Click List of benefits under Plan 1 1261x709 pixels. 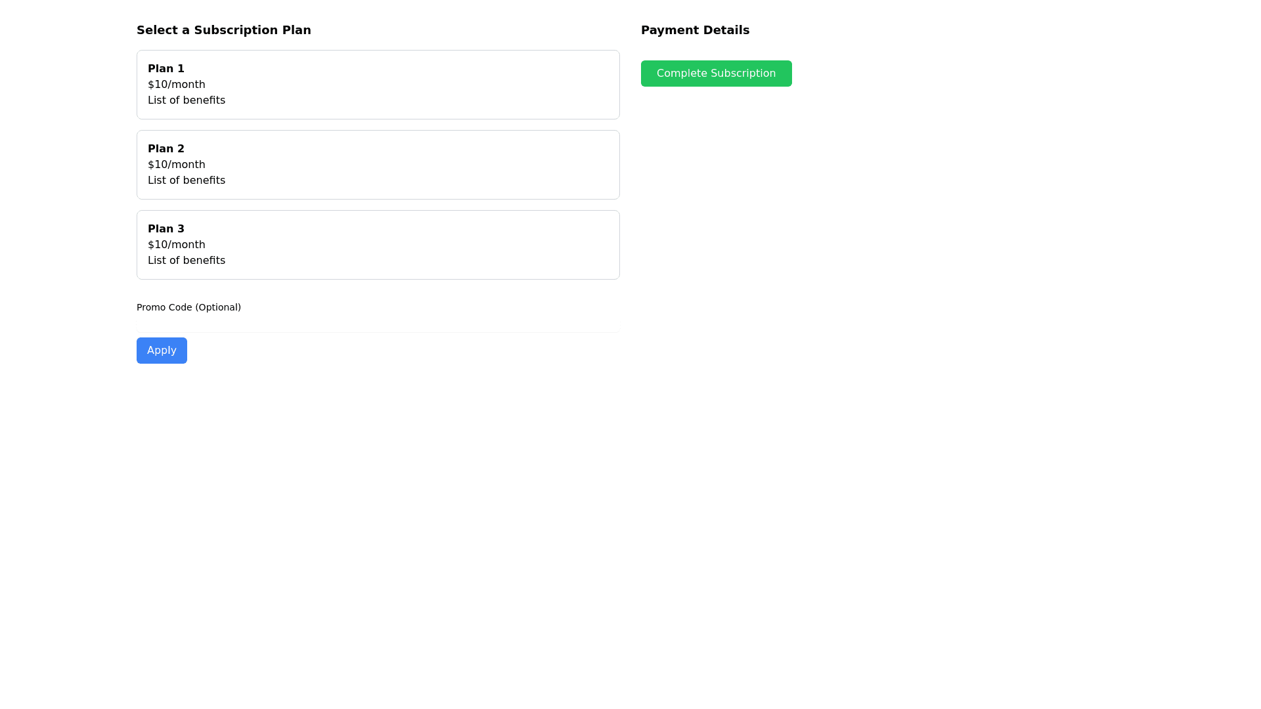[x=186, y=100]
